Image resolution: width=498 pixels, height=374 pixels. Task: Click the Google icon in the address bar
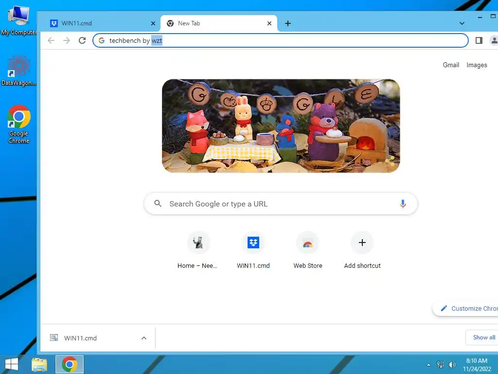(102, 40)
